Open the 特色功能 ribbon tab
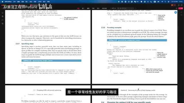The image size is (184, 103). 104,8
